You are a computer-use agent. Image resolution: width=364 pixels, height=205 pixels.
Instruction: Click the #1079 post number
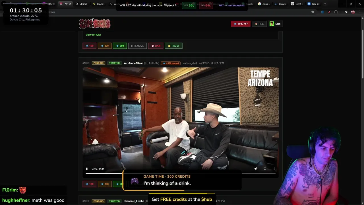86,63
